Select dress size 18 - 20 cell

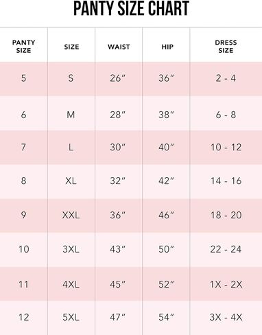[x=226, y=215]
